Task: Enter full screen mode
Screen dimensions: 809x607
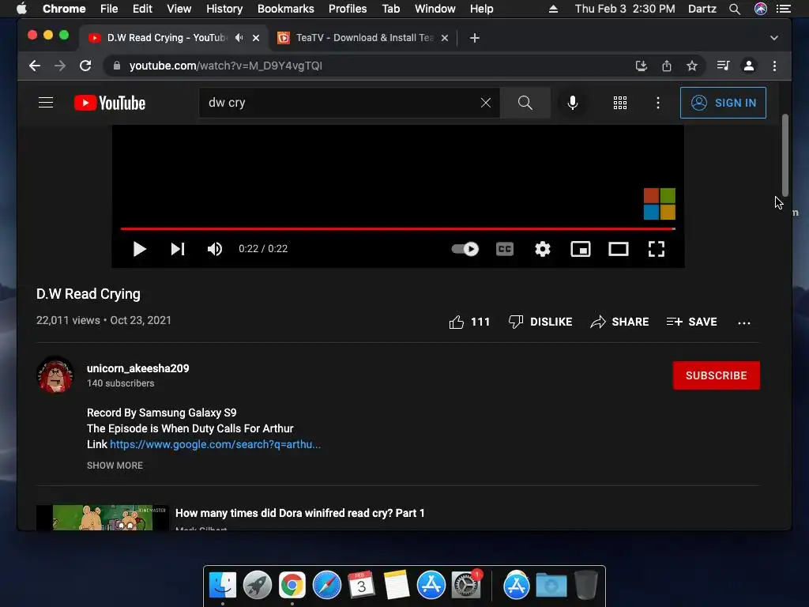Action: pyautogui.click(x=657, y=249)
